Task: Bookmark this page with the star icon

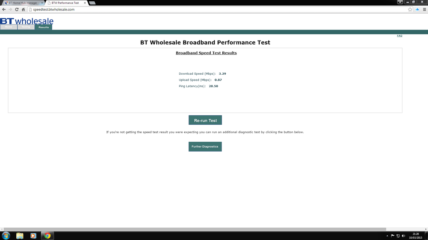Action: coord(410,9)
